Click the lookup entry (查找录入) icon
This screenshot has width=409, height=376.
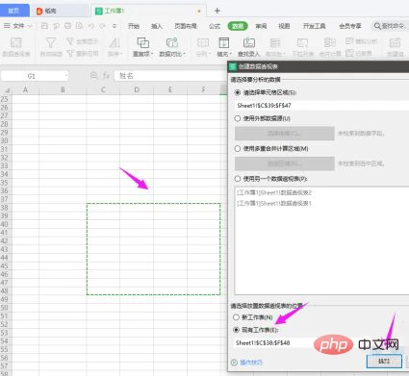pos(248,47)
